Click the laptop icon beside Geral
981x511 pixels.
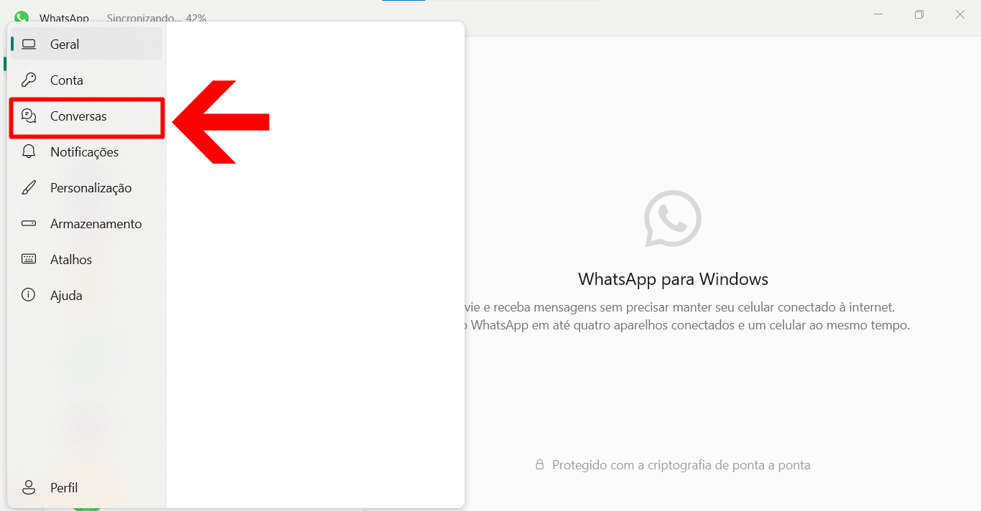29,44
